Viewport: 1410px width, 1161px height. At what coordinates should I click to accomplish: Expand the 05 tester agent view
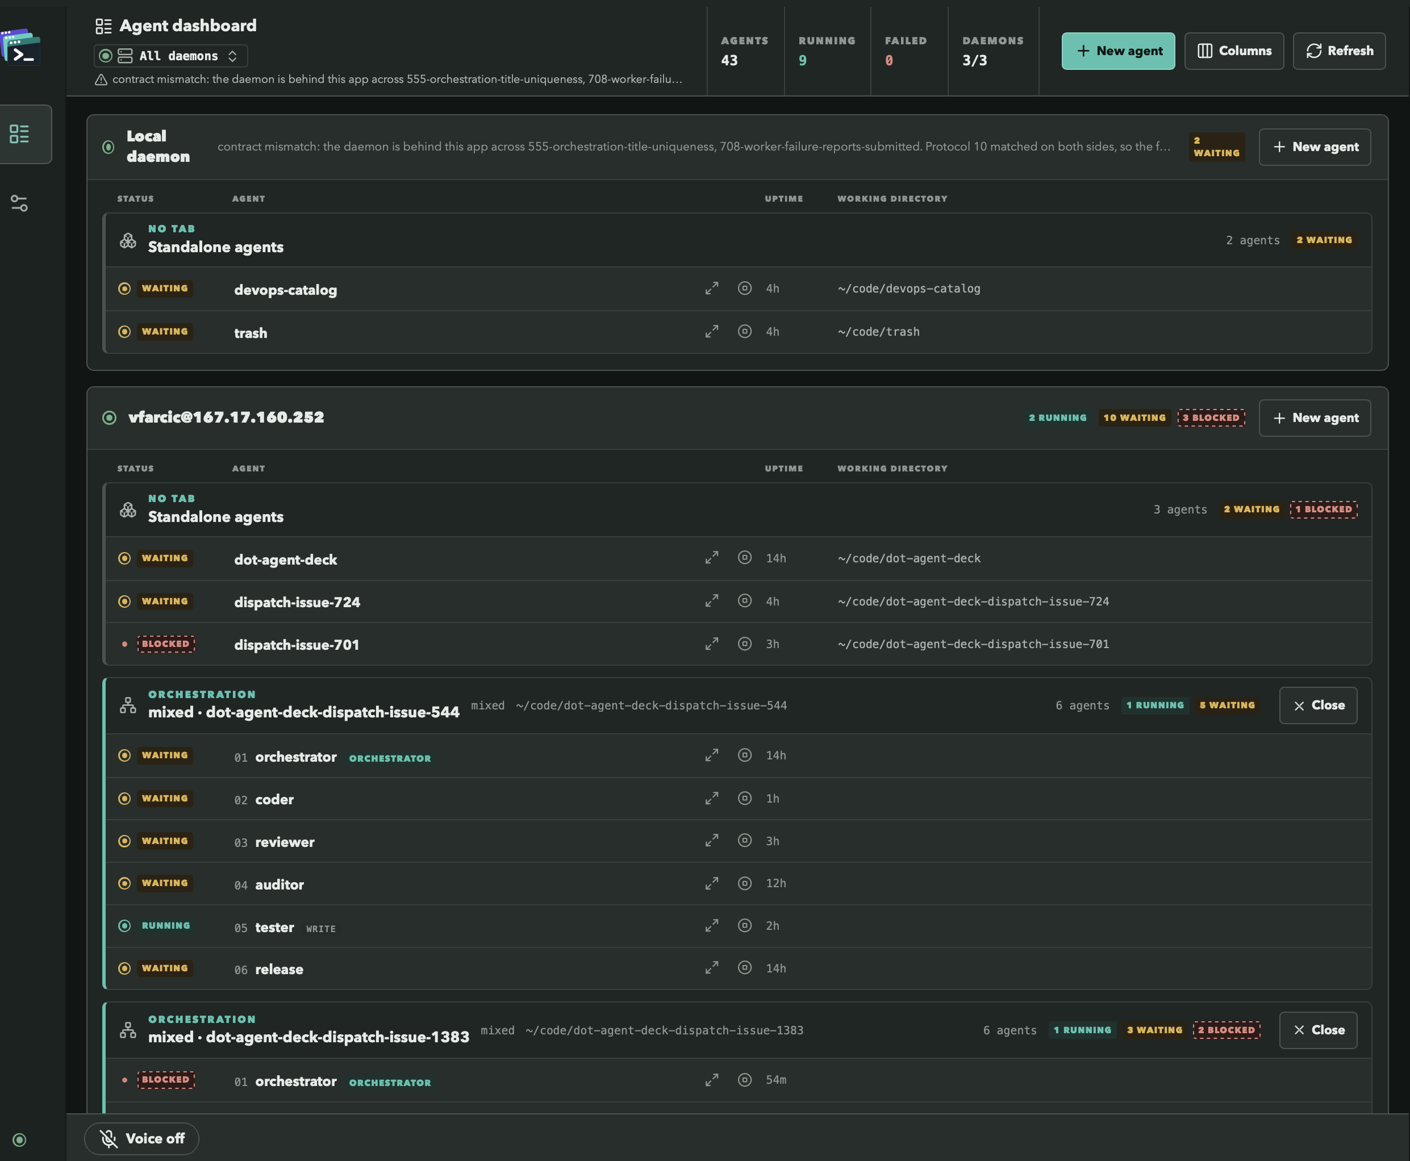(x=712, y=926)
